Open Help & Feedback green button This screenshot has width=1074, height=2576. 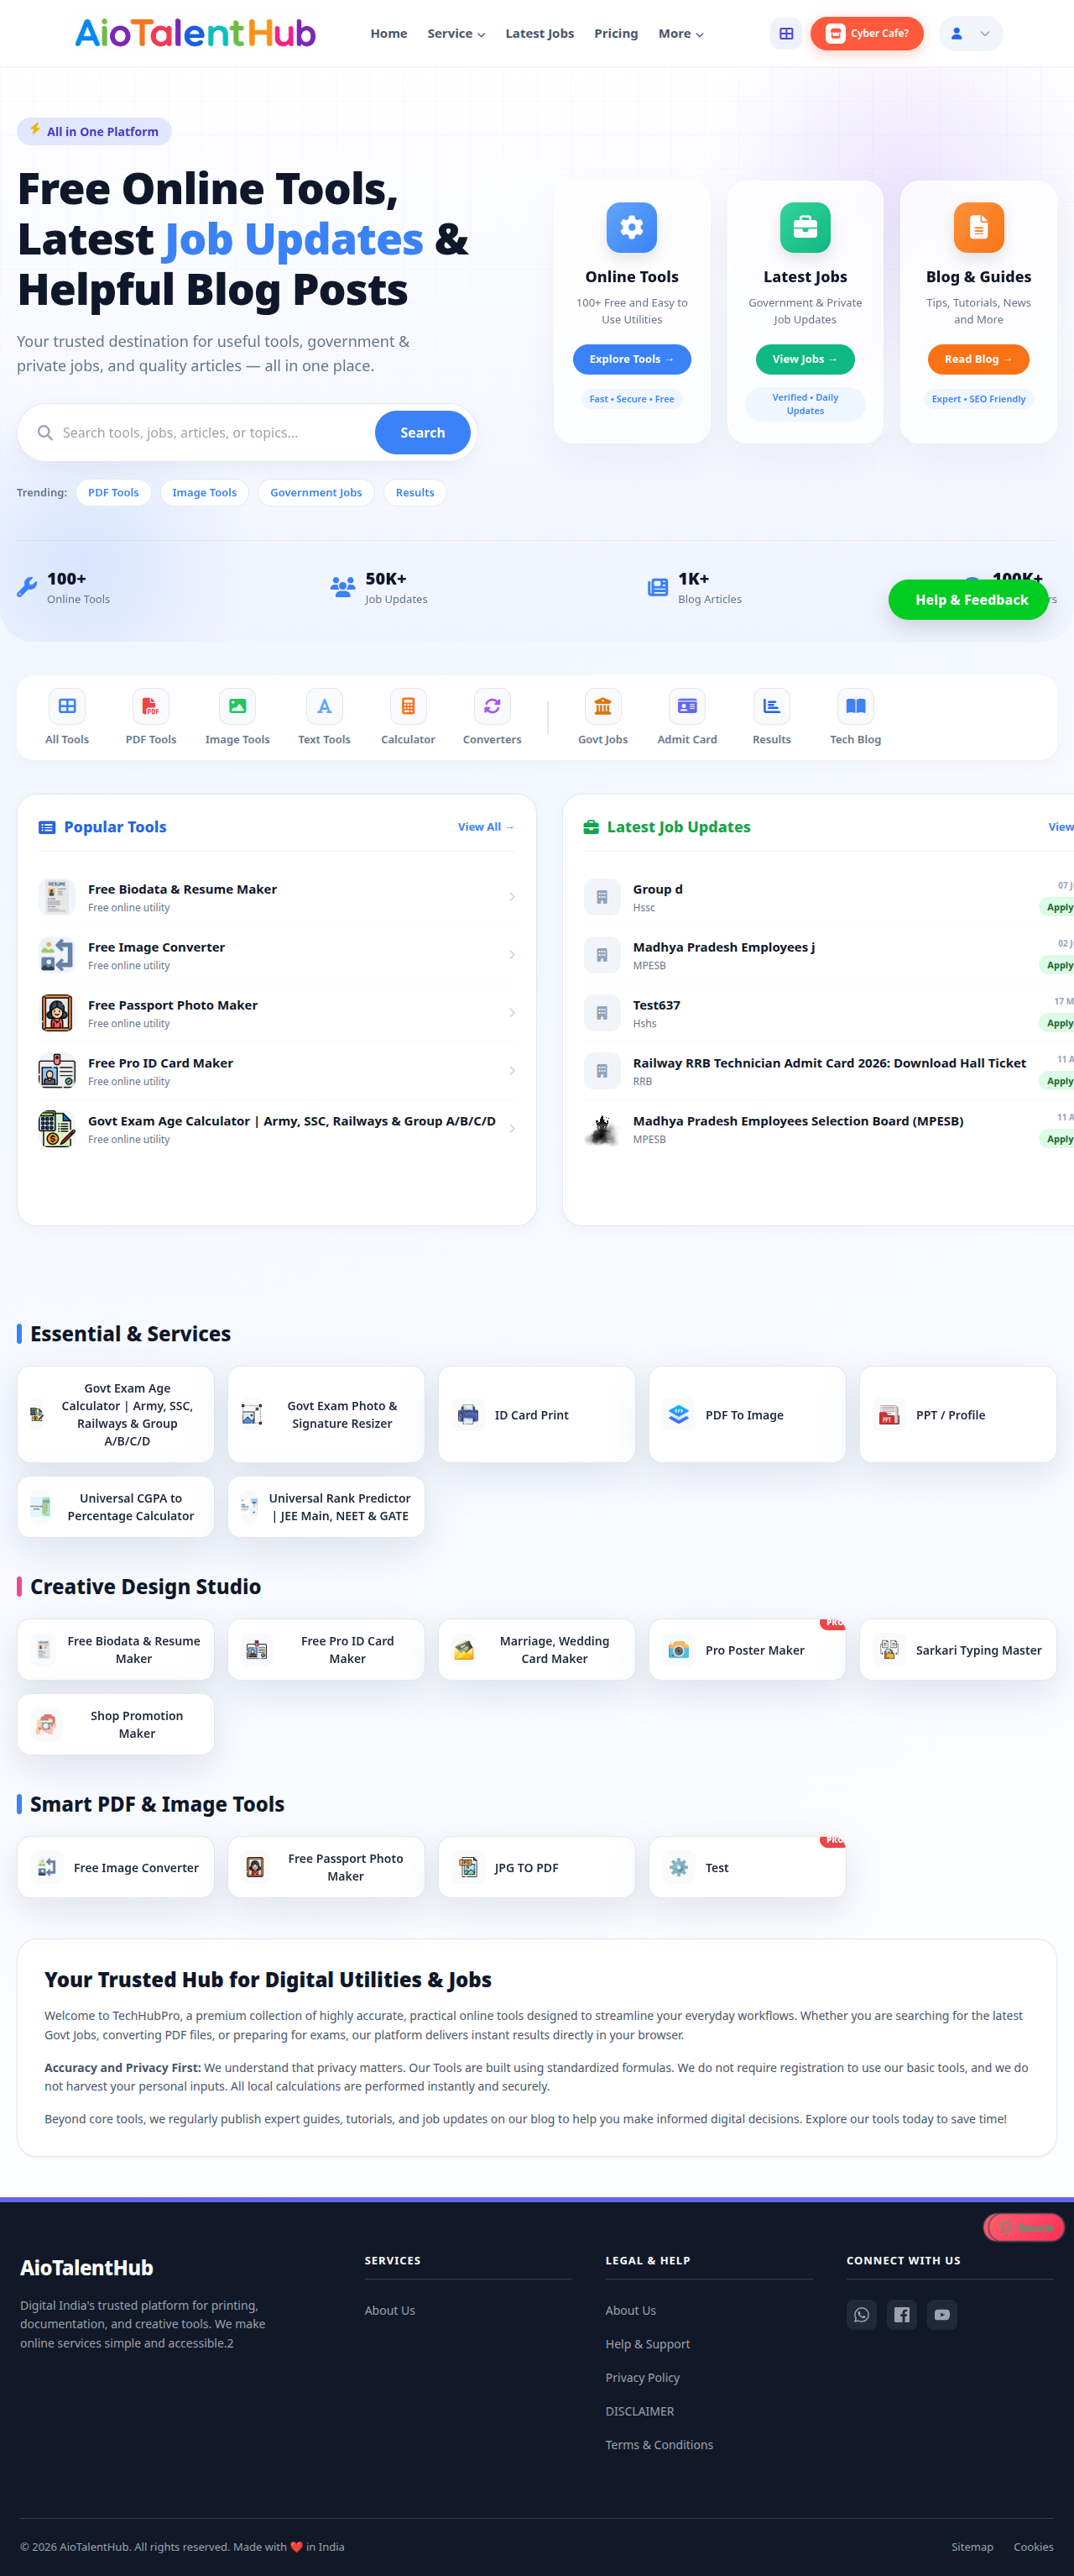pyautogui.click(x=968, y=600)
